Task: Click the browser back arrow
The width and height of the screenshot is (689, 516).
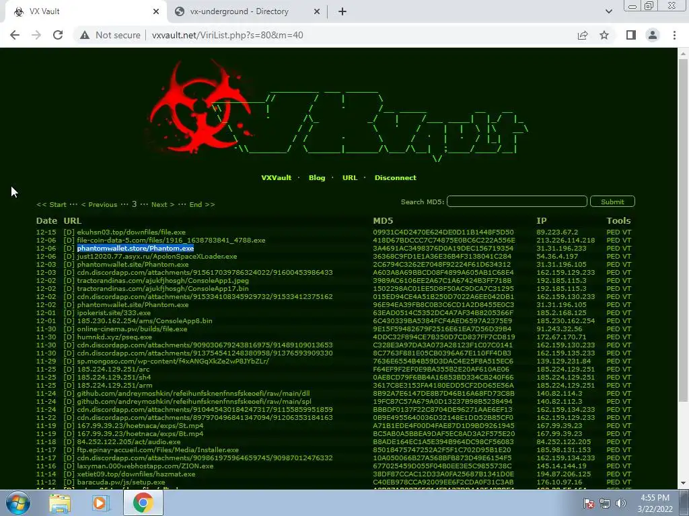Action: 15,35
